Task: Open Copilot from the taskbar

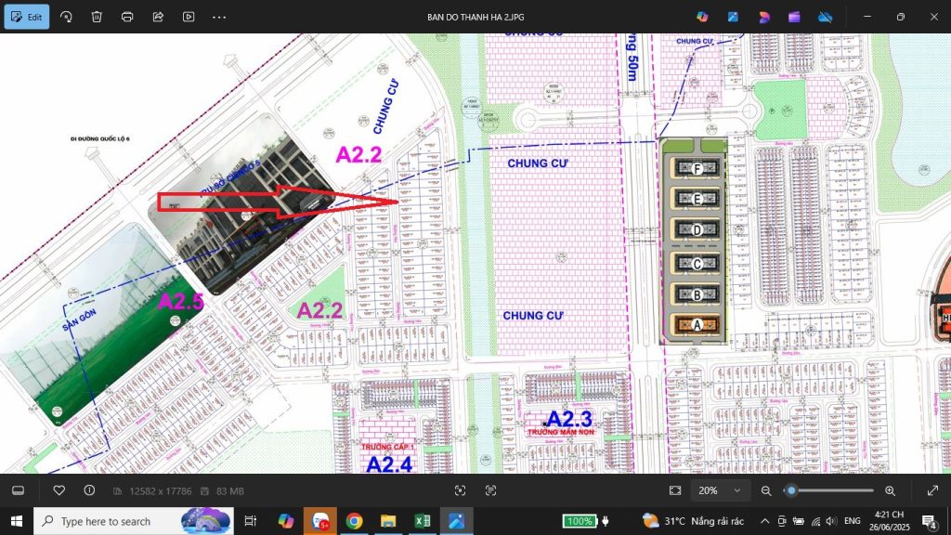Action: pyautogui.click(x=286, y=521)
